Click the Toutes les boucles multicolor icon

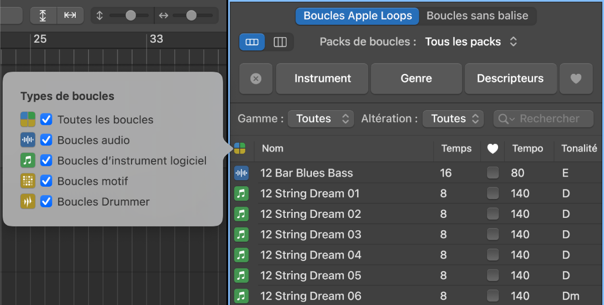tap(28, 120)
